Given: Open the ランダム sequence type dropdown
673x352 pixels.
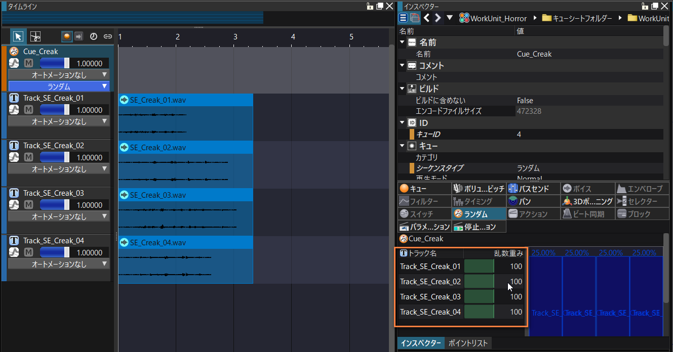Looking at the screenshot, I should click(x=59, y=86).
